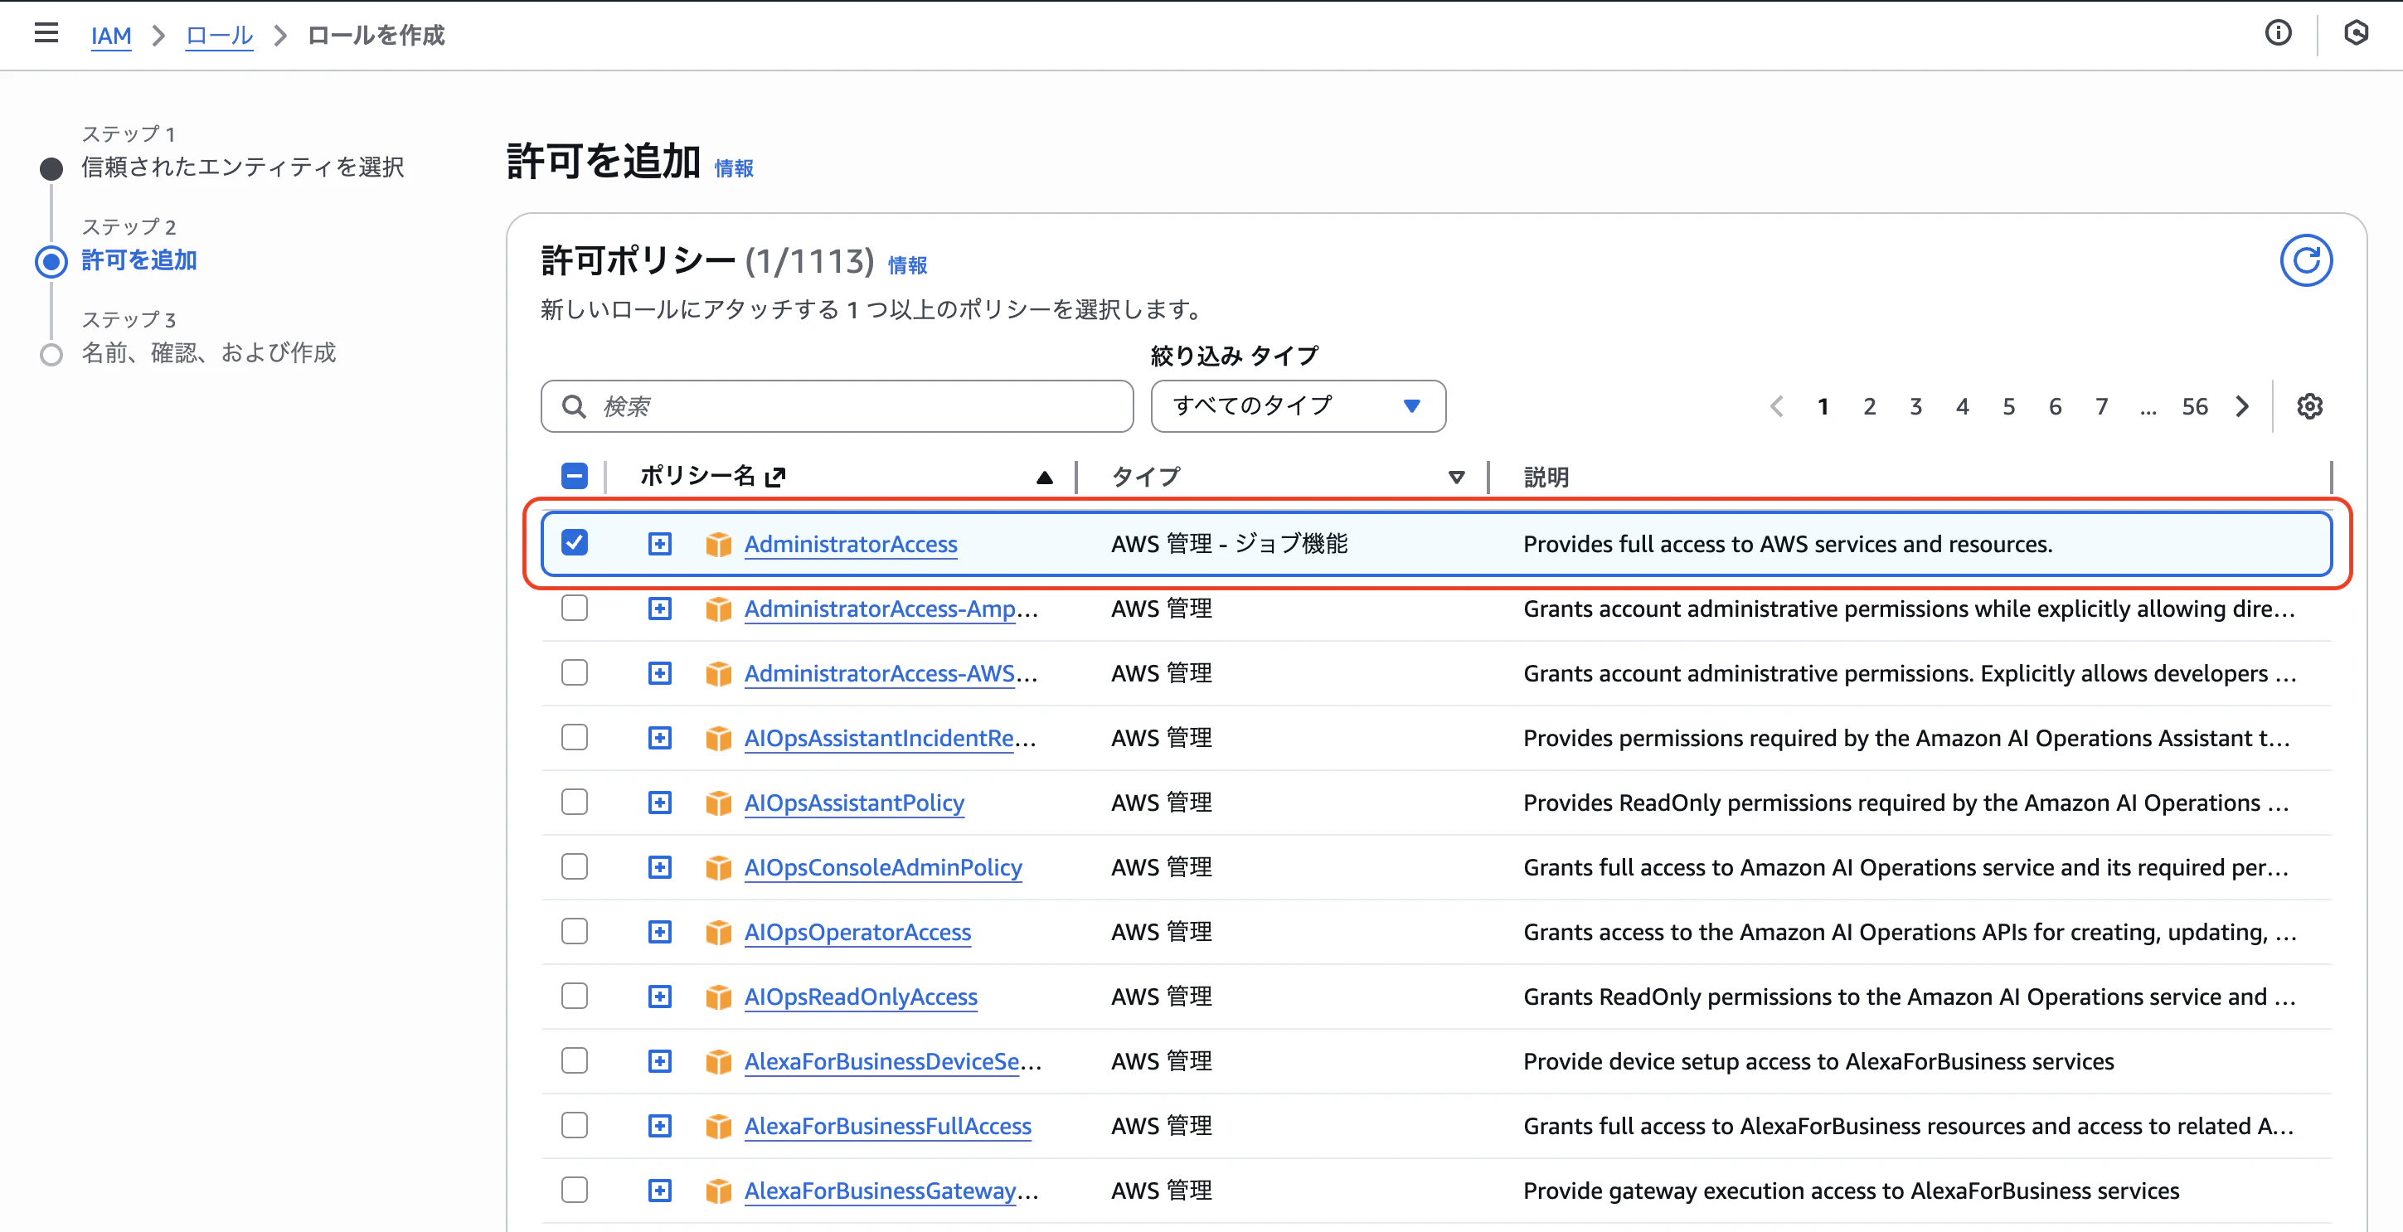This screenshot has width=2403, height=1232.
Task: Toggle the select-all checkbox in table header
Action: [575, 475]
